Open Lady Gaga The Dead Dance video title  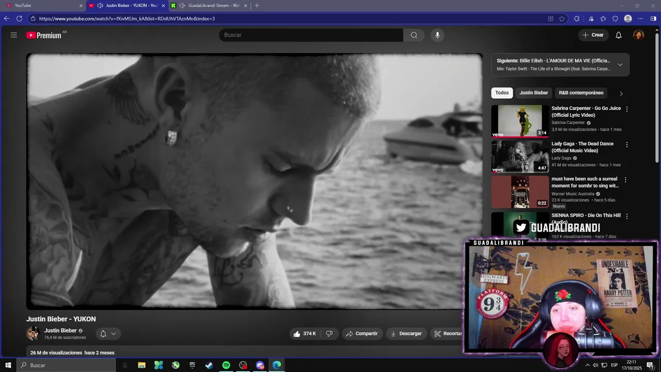[583, 147]
